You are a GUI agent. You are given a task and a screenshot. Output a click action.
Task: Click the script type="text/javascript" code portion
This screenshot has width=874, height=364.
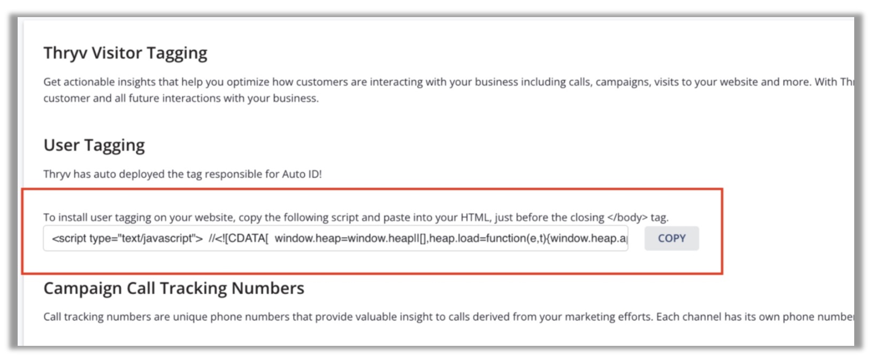pos(127,239)
